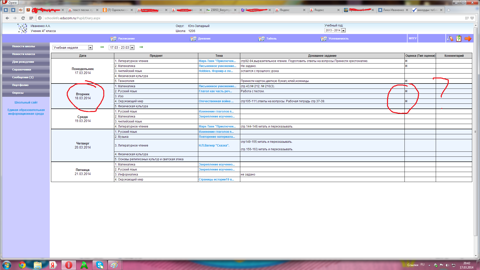Open Google Chrome from the taskbar
This screenshot has height=270, width=480.
(22, 265)
